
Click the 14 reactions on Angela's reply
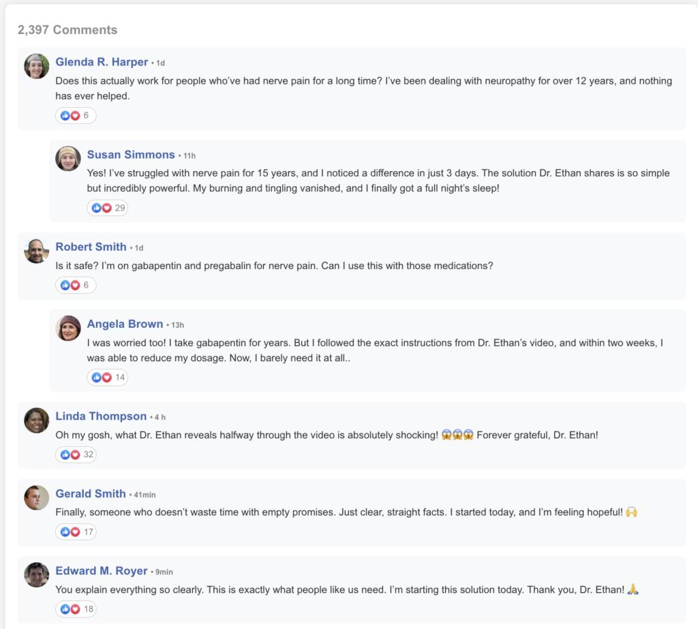[108, 378]
